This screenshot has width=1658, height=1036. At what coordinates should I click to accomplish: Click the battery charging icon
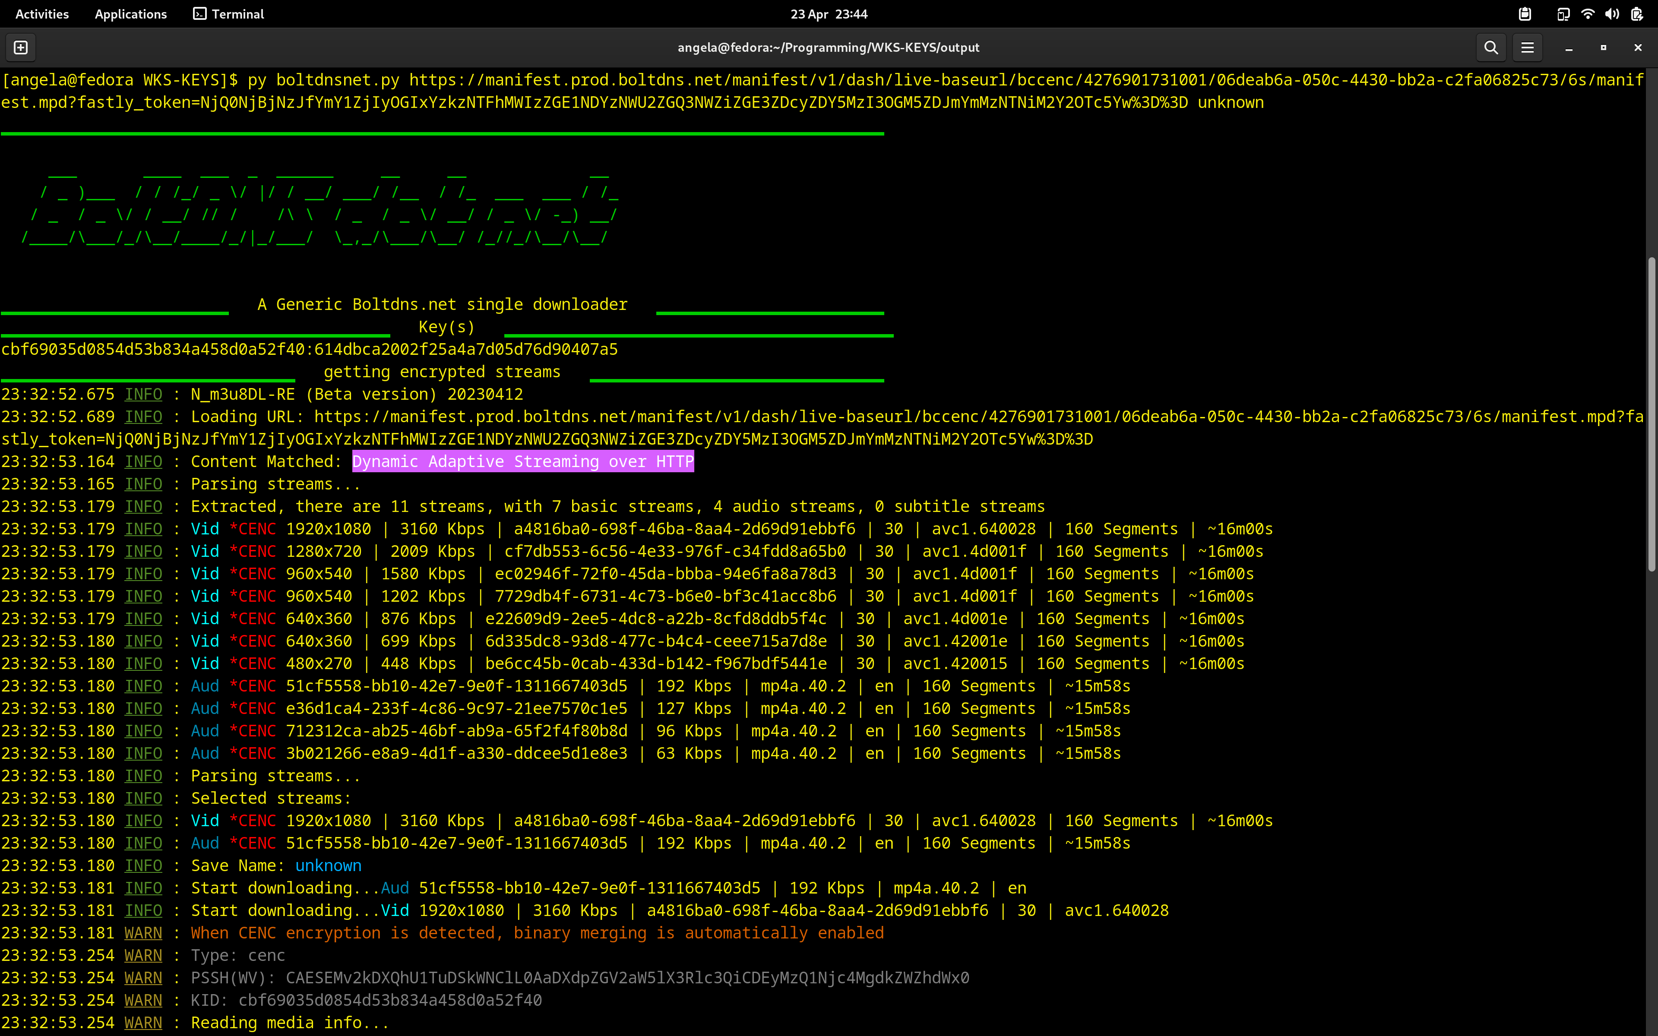[x=1637, y=14]
